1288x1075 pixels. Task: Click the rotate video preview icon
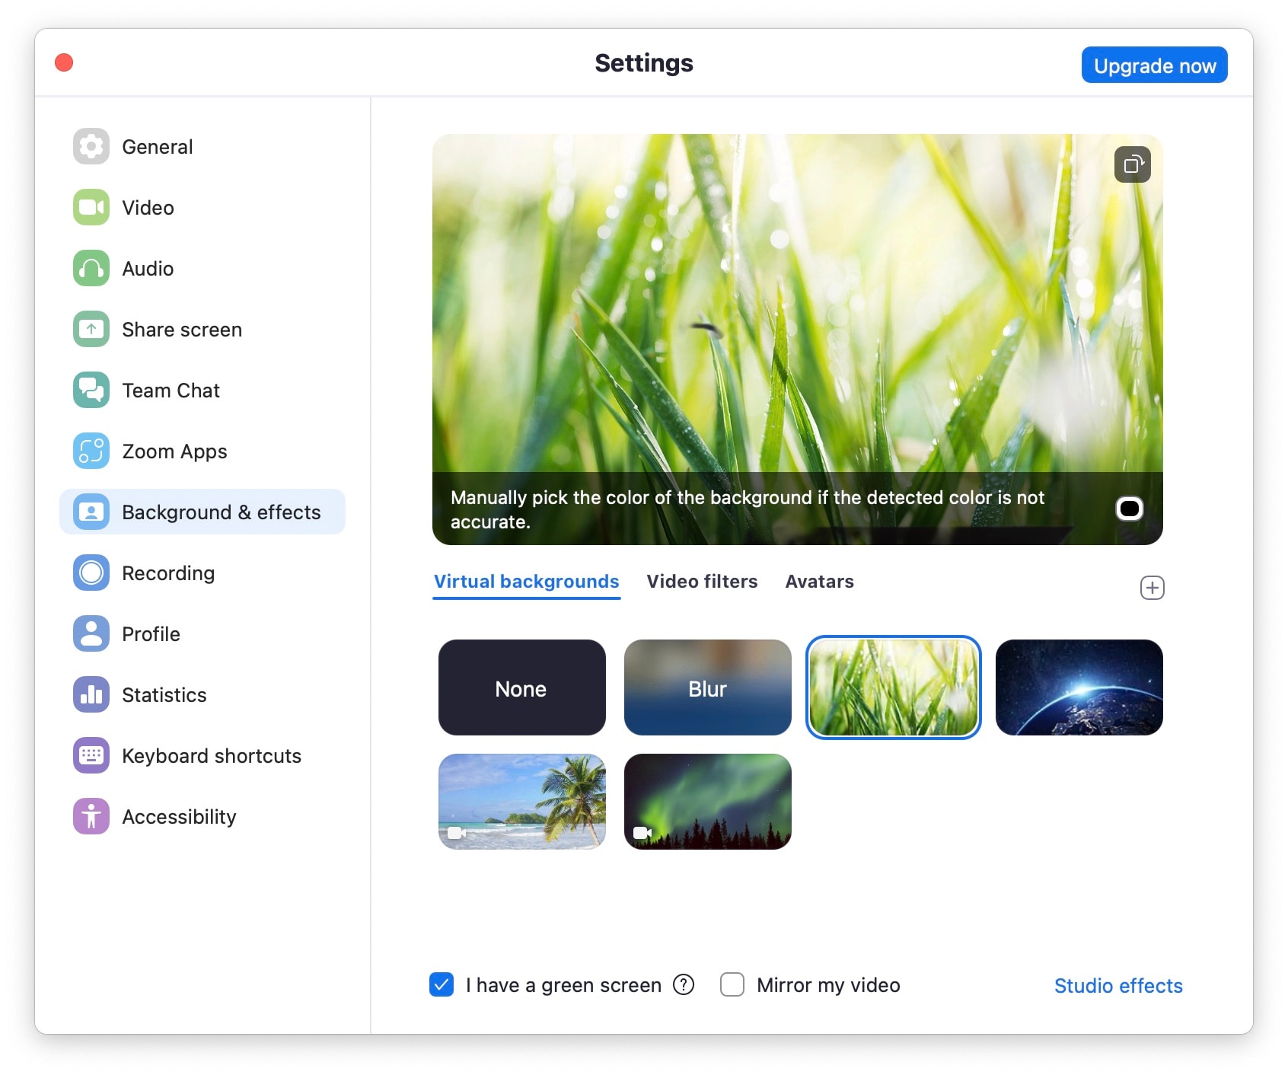click(x=1133, y=164)
